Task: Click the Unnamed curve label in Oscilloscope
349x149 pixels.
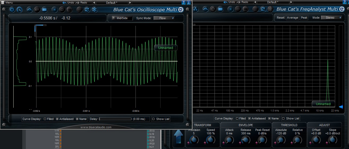Action: click(x=166, y=48)
